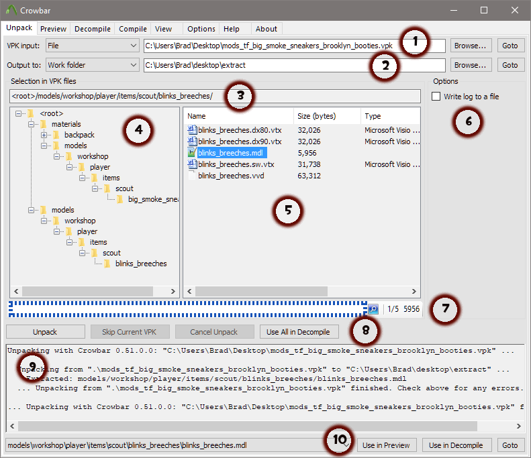Click Browse for VPK input
This screenshot has height=458, width=531.
470,46
